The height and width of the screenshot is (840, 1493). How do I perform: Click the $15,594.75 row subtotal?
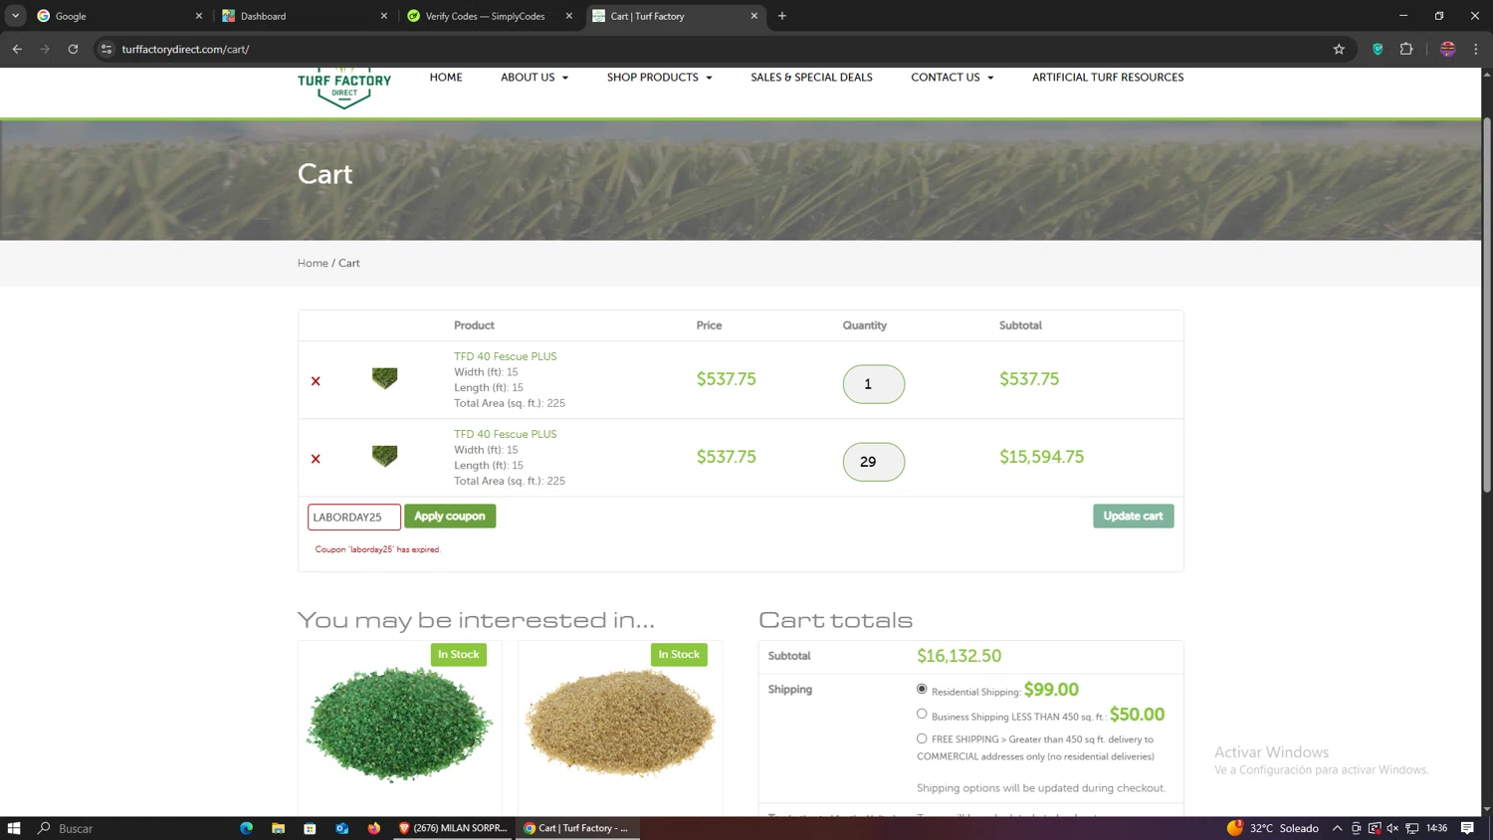1041,457
